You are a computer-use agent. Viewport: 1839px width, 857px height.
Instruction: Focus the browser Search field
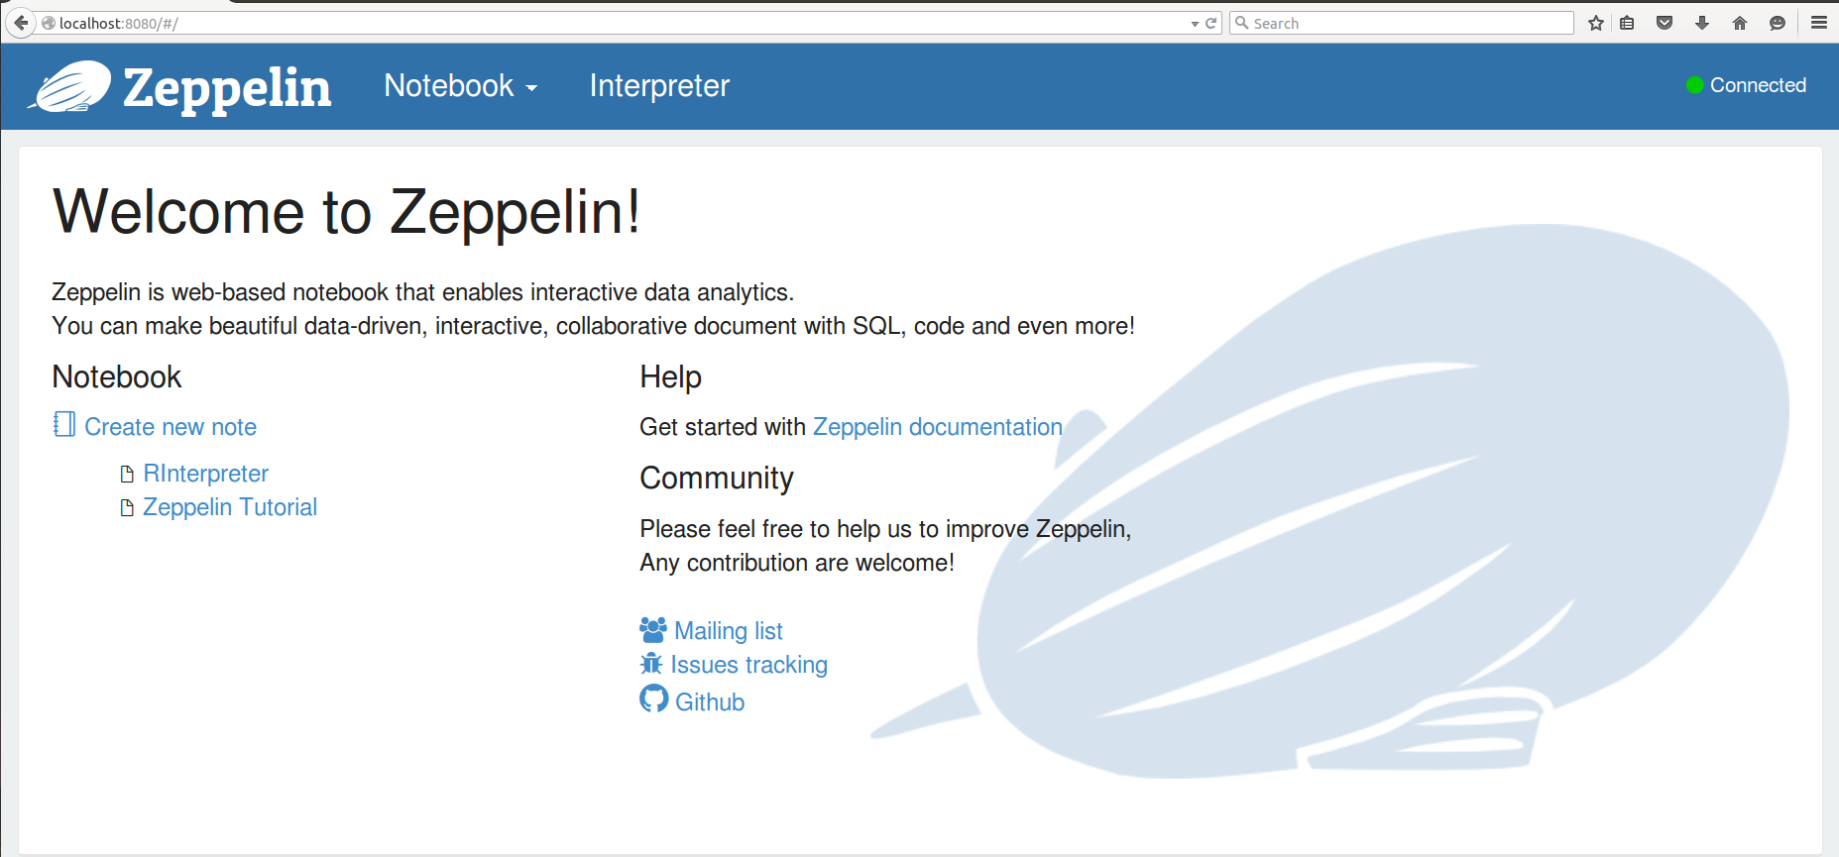1402,23
